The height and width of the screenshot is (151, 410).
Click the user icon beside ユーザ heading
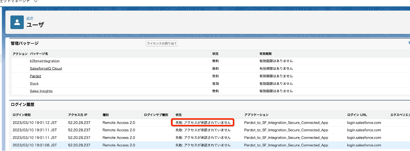(x=17, y=22)
